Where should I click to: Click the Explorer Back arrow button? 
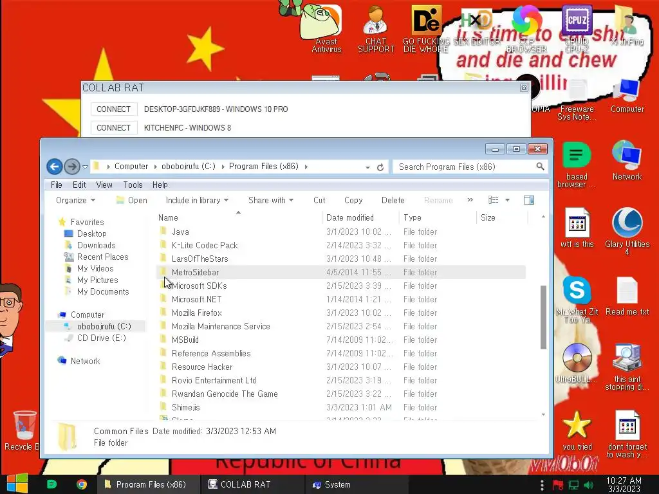[x=54, y=167]
